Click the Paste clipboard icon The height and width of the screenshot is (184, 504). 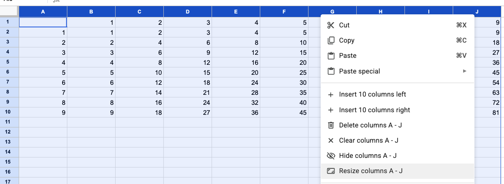click(331, 56)
